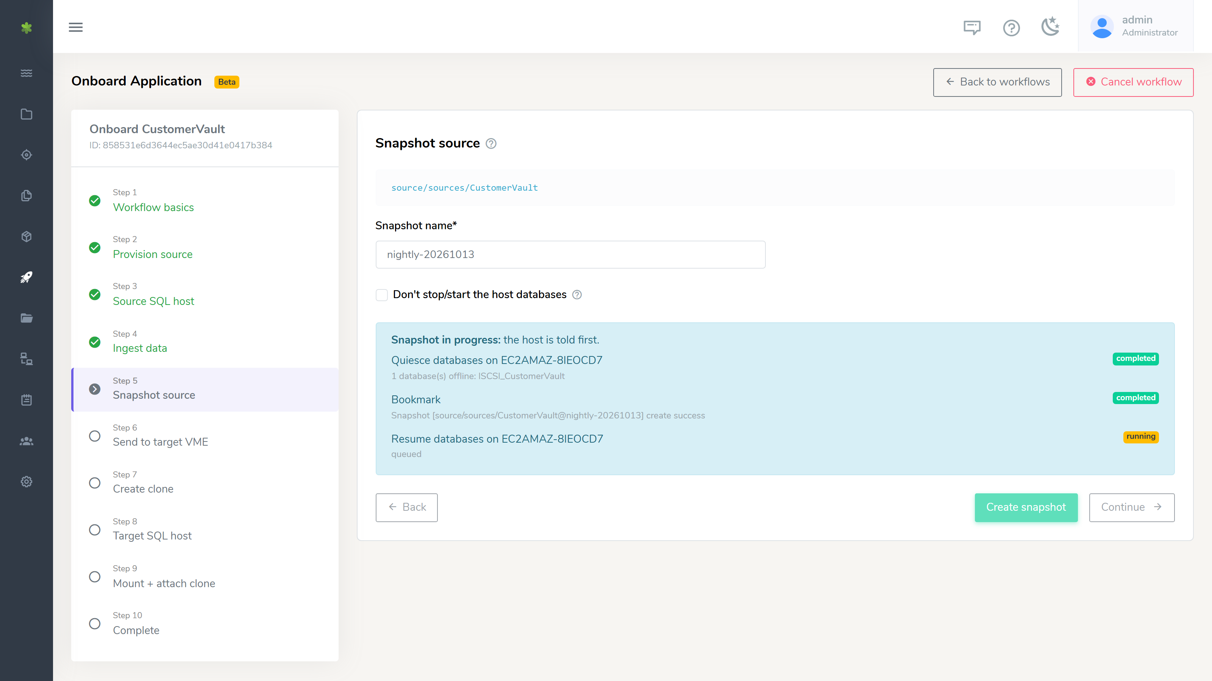Click the Snapshot name input field
Image resolution: width=1212 pixels, height=681 pixels.
(570, 255)
